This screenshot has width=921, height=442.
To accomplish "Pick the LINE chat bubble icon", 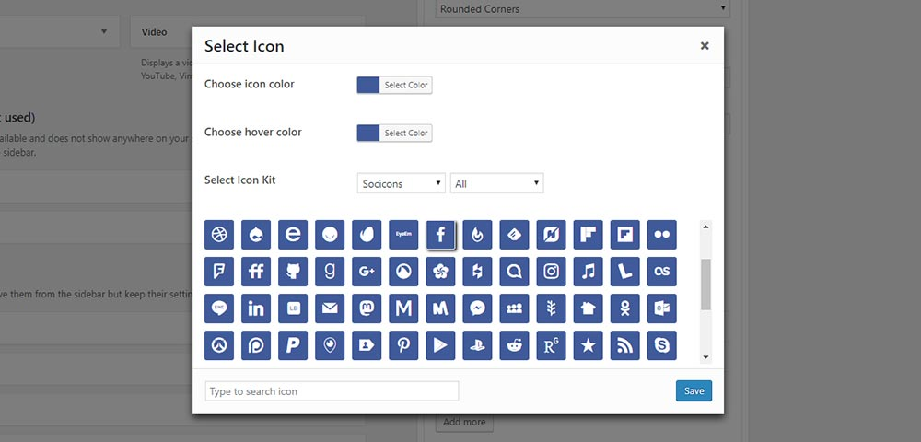I will (219, 308).
